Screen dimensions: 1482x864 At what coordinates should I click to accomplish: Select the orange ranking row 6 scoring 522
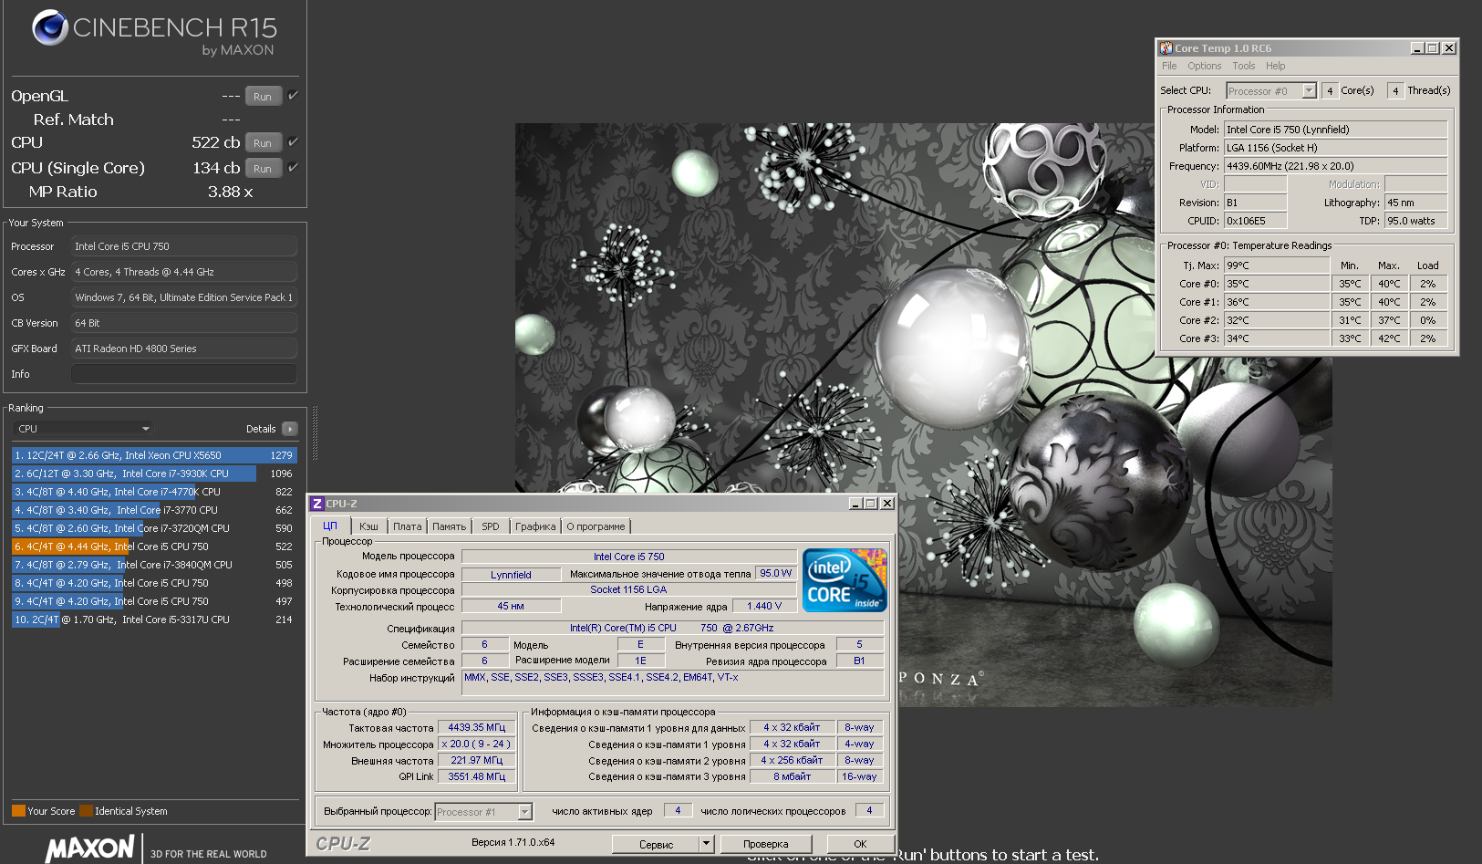point(153,547)
